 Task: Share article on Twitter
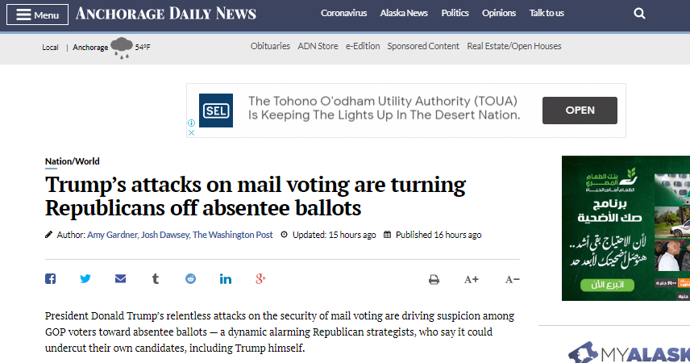85,279
